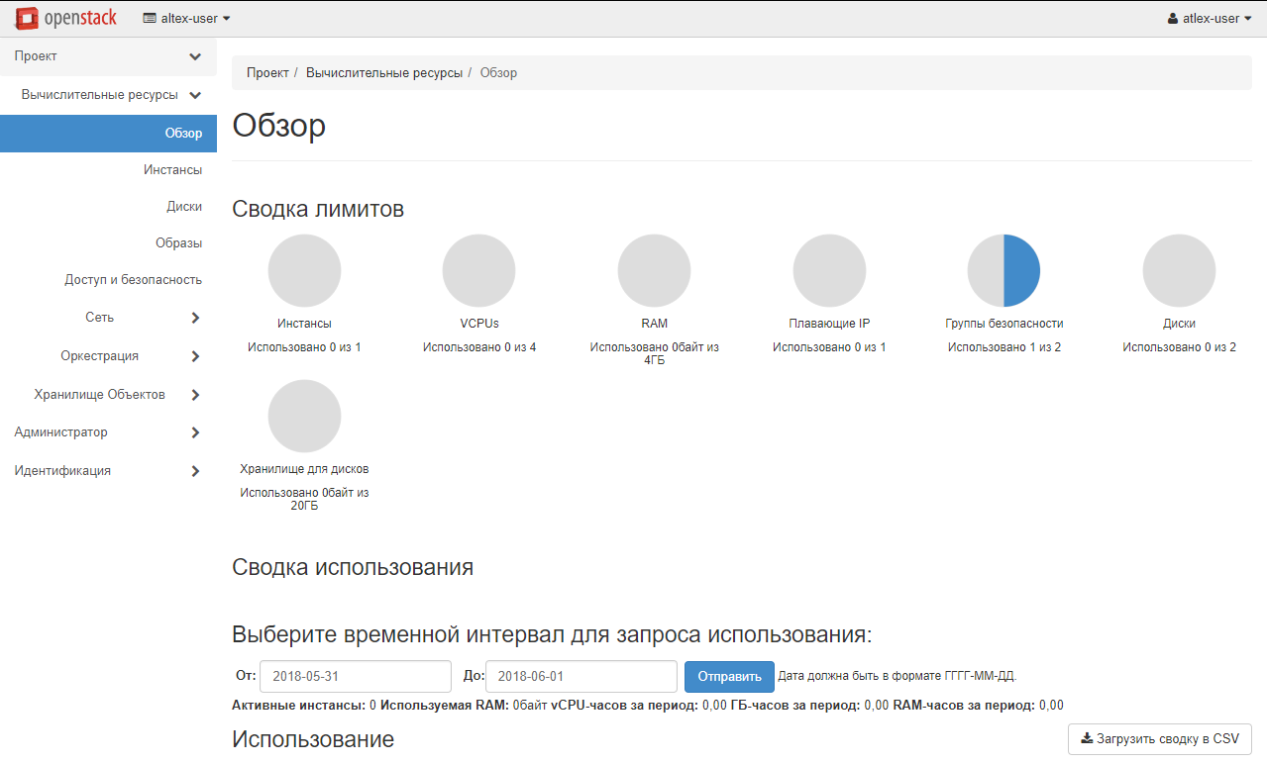Click the OpenStack logo

pyautogui.click(x=68, y=18)
